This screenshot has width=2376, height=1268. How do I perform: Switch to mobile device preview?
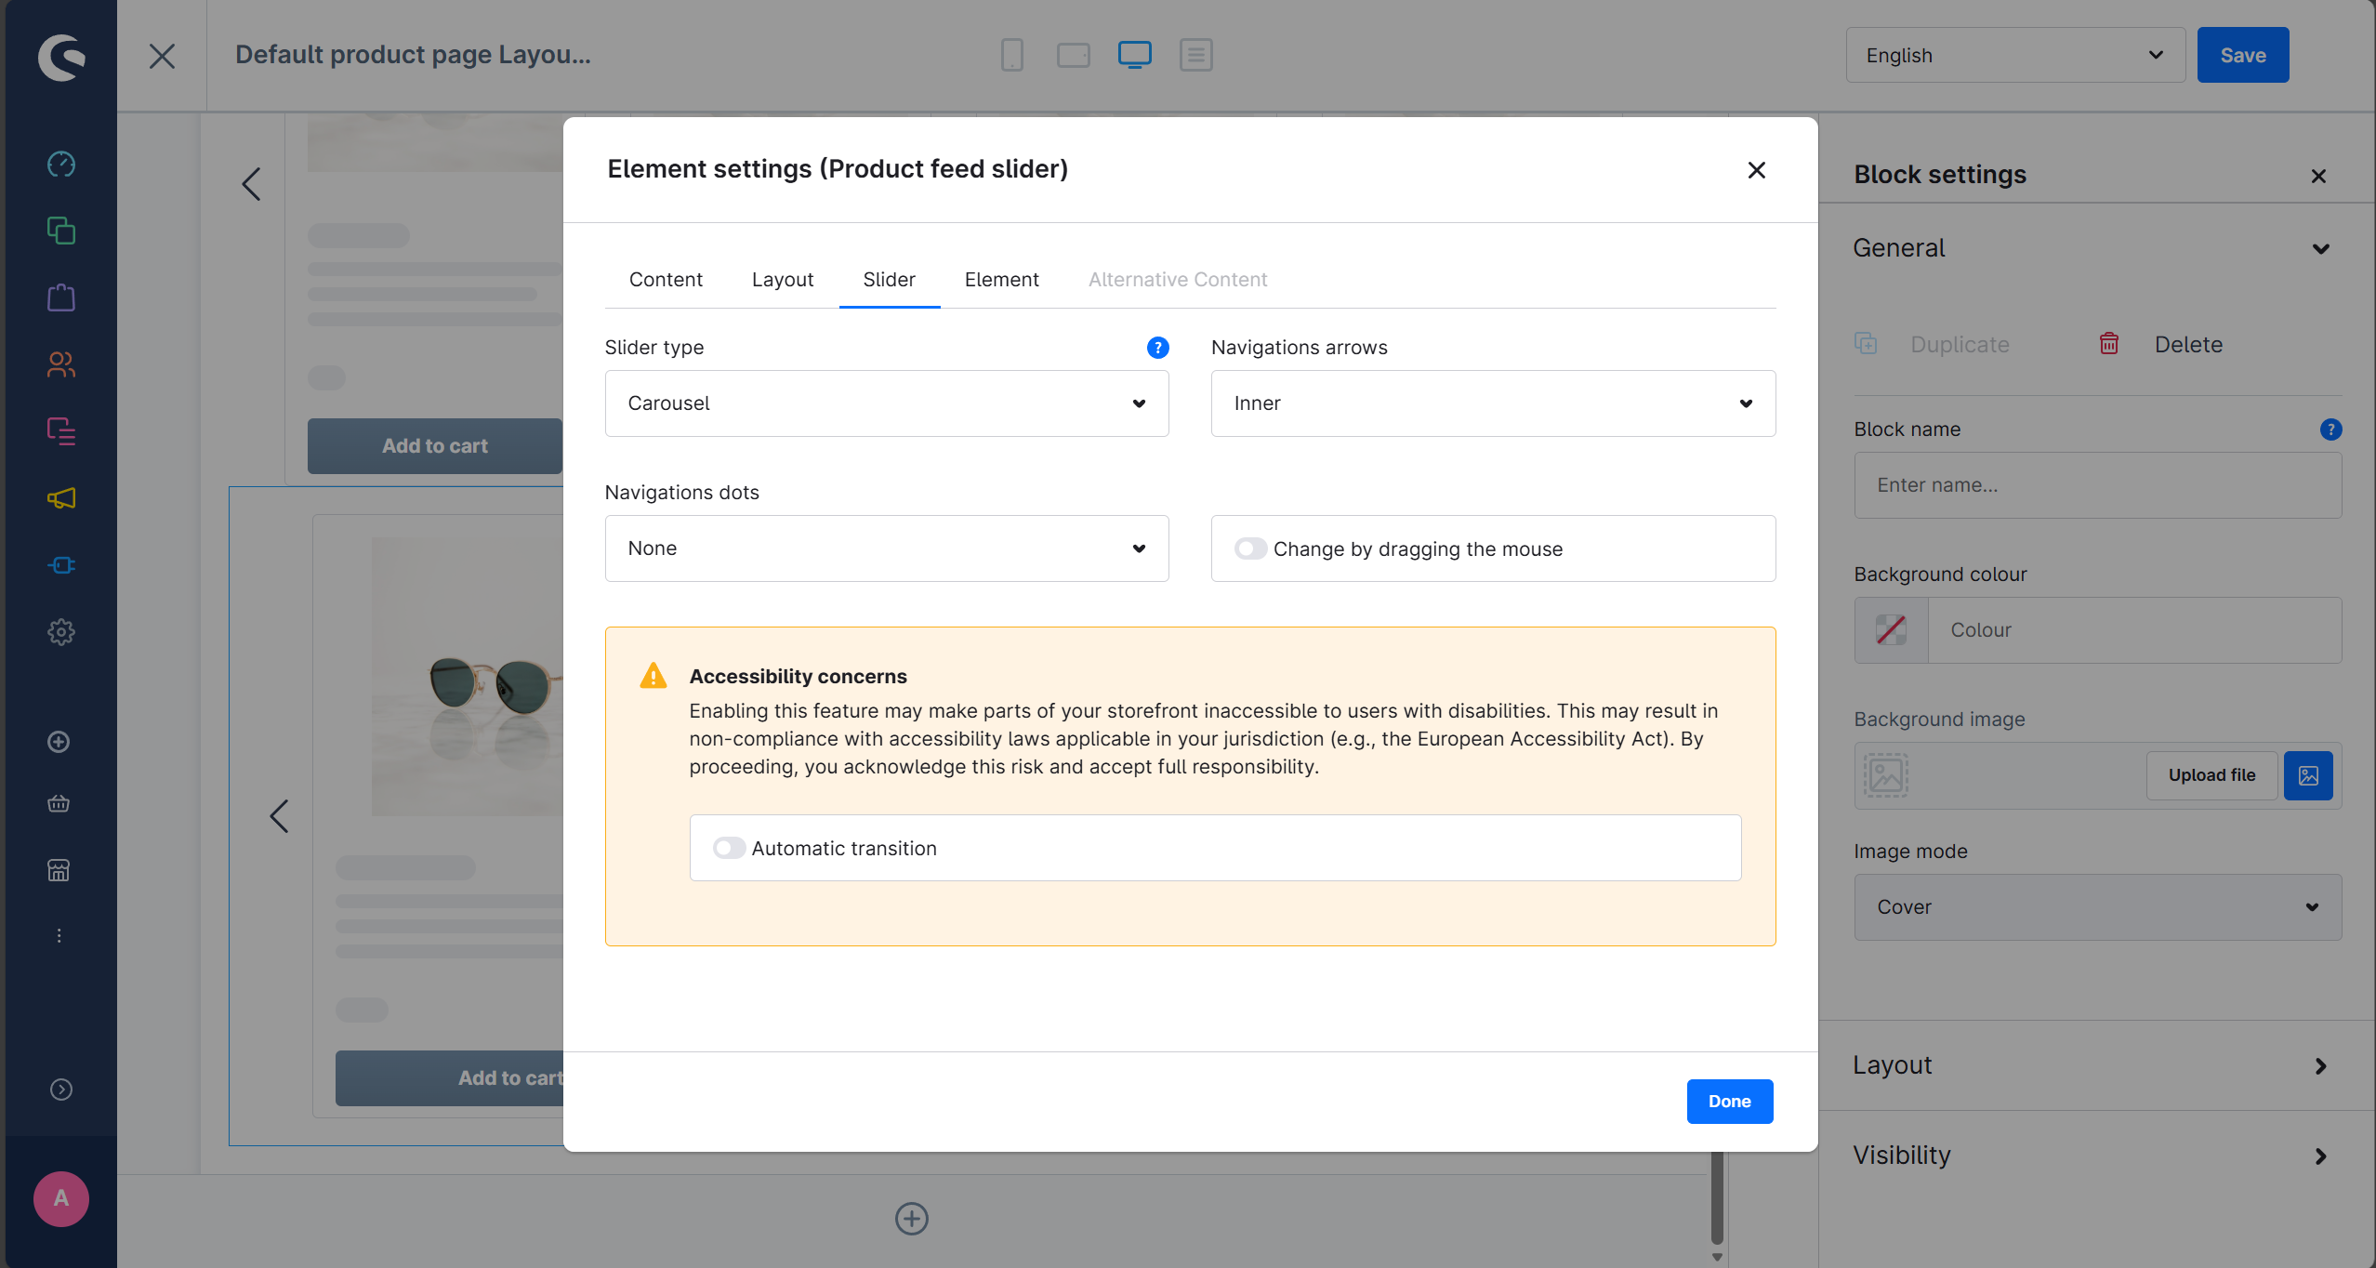[x=1012, y=55]
